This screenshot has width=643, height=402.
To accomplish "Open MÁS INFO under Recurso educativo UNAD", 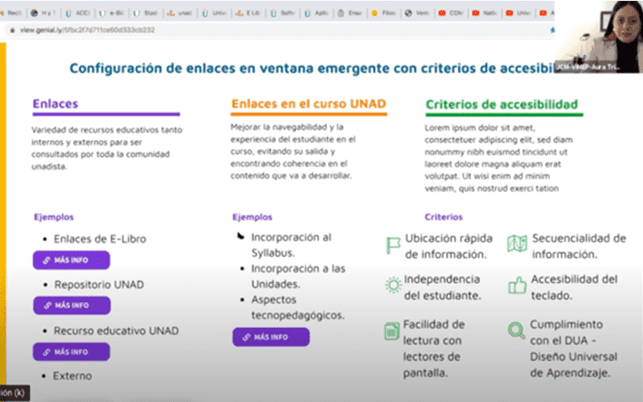I will tap(72, 351).
